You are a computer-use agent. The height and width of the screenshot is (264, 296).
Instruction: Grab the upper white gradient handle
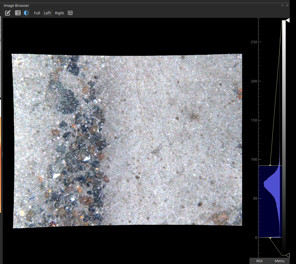(x=287, y=20)
